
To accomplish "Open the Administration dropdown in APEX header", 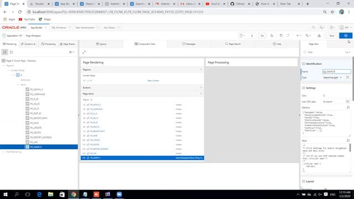I will coord(322,28).
